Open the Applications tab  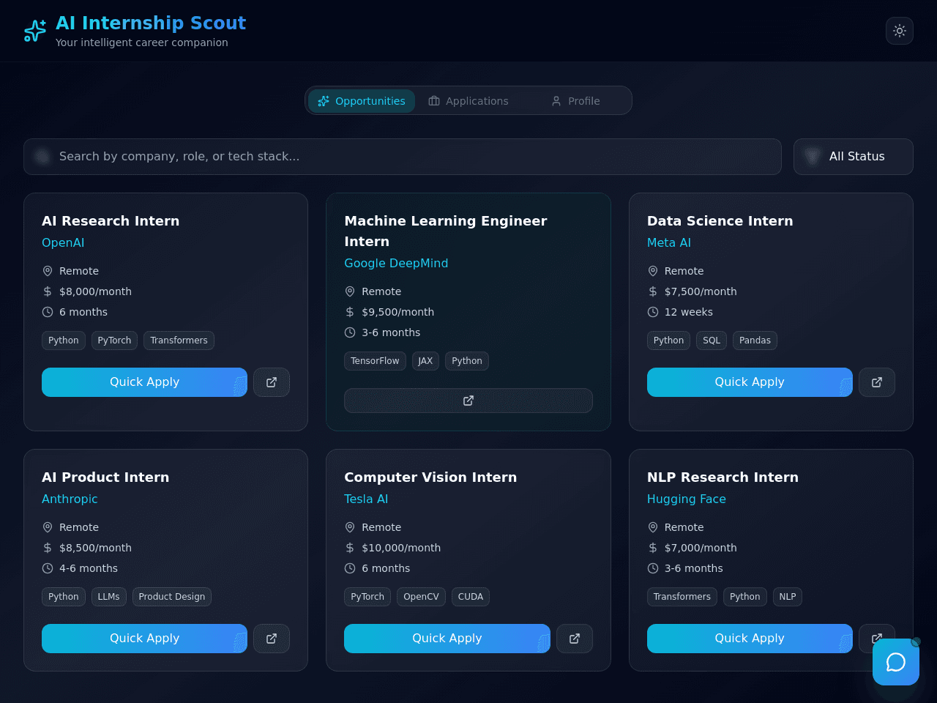tap(468, 101)
